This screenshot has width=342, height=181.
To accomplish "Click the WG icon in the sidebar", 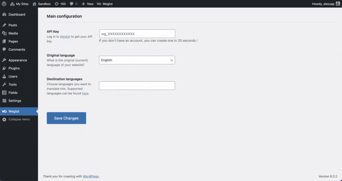I will 4,111.
